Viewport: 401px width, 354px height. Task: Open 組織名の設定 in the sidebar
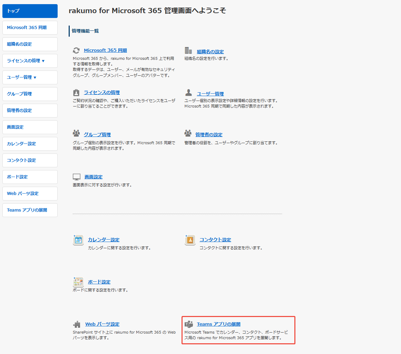pyautogui.click(x=30, y=44)
